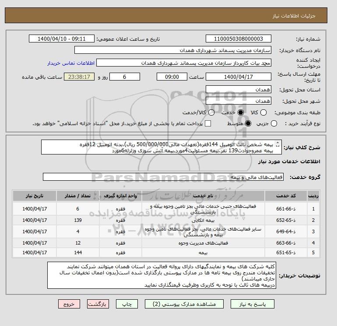Select the کالا/خدمت radio button

click(211, 112)
